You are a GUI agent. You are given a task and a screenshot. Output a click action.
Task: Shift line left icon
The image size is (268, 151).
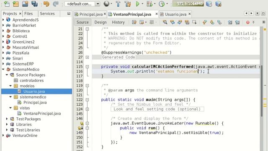[230, 22]
